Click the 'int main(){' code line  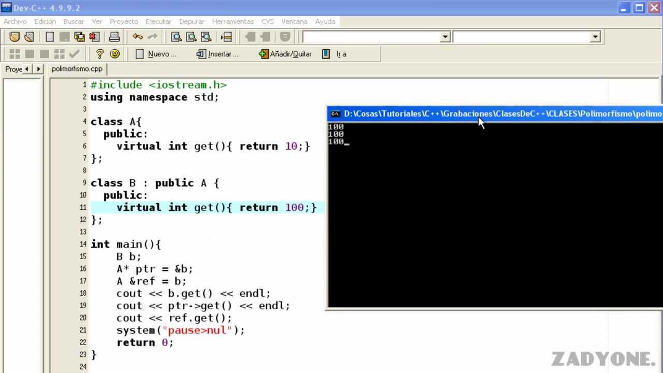coord(126,244)
